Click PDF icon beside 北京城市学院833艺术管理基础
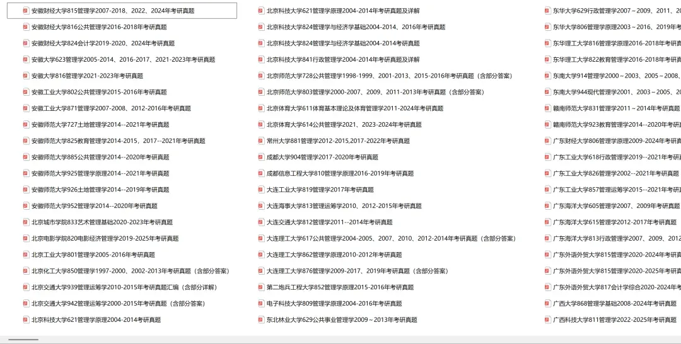 click(26, 222)
